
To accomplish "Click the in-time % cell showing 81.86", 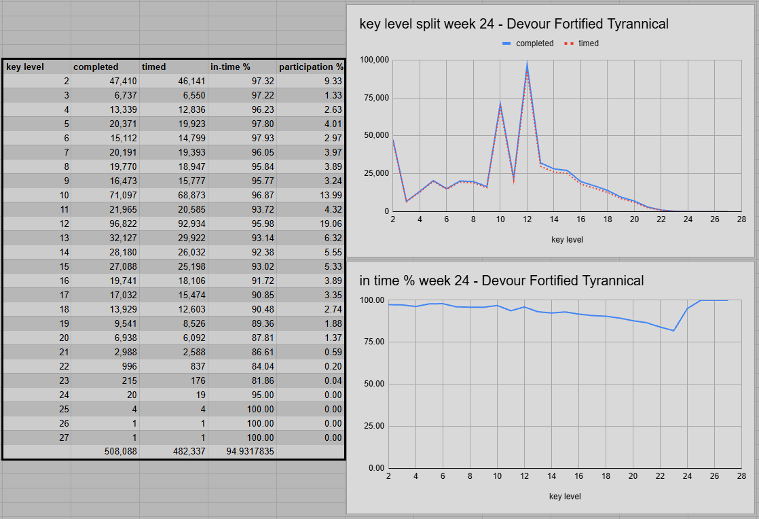I will click(x=242, y=380).
